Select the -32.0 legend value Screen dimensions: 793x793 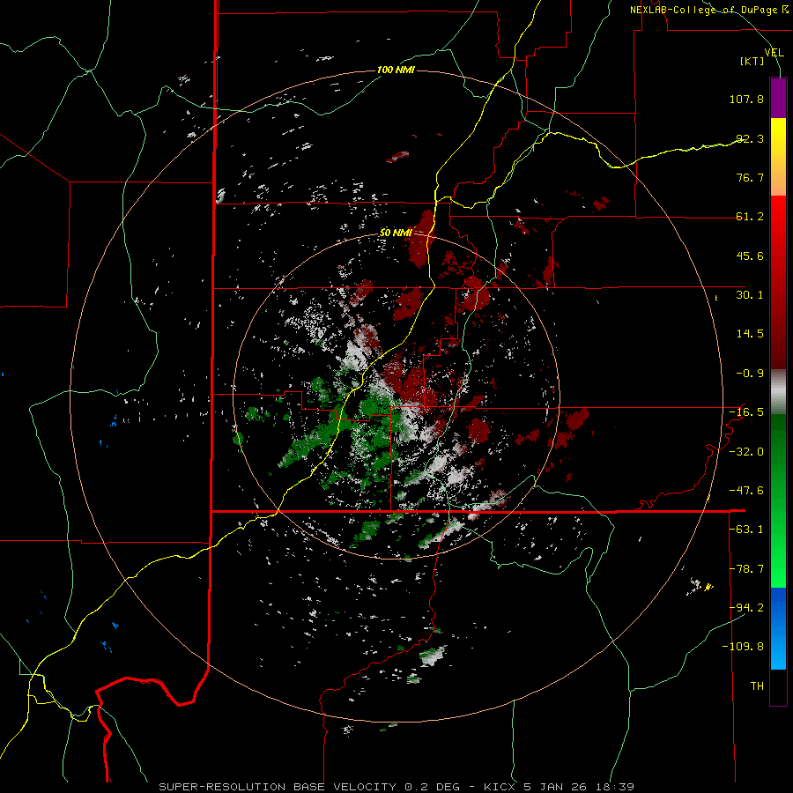(746, 452)
